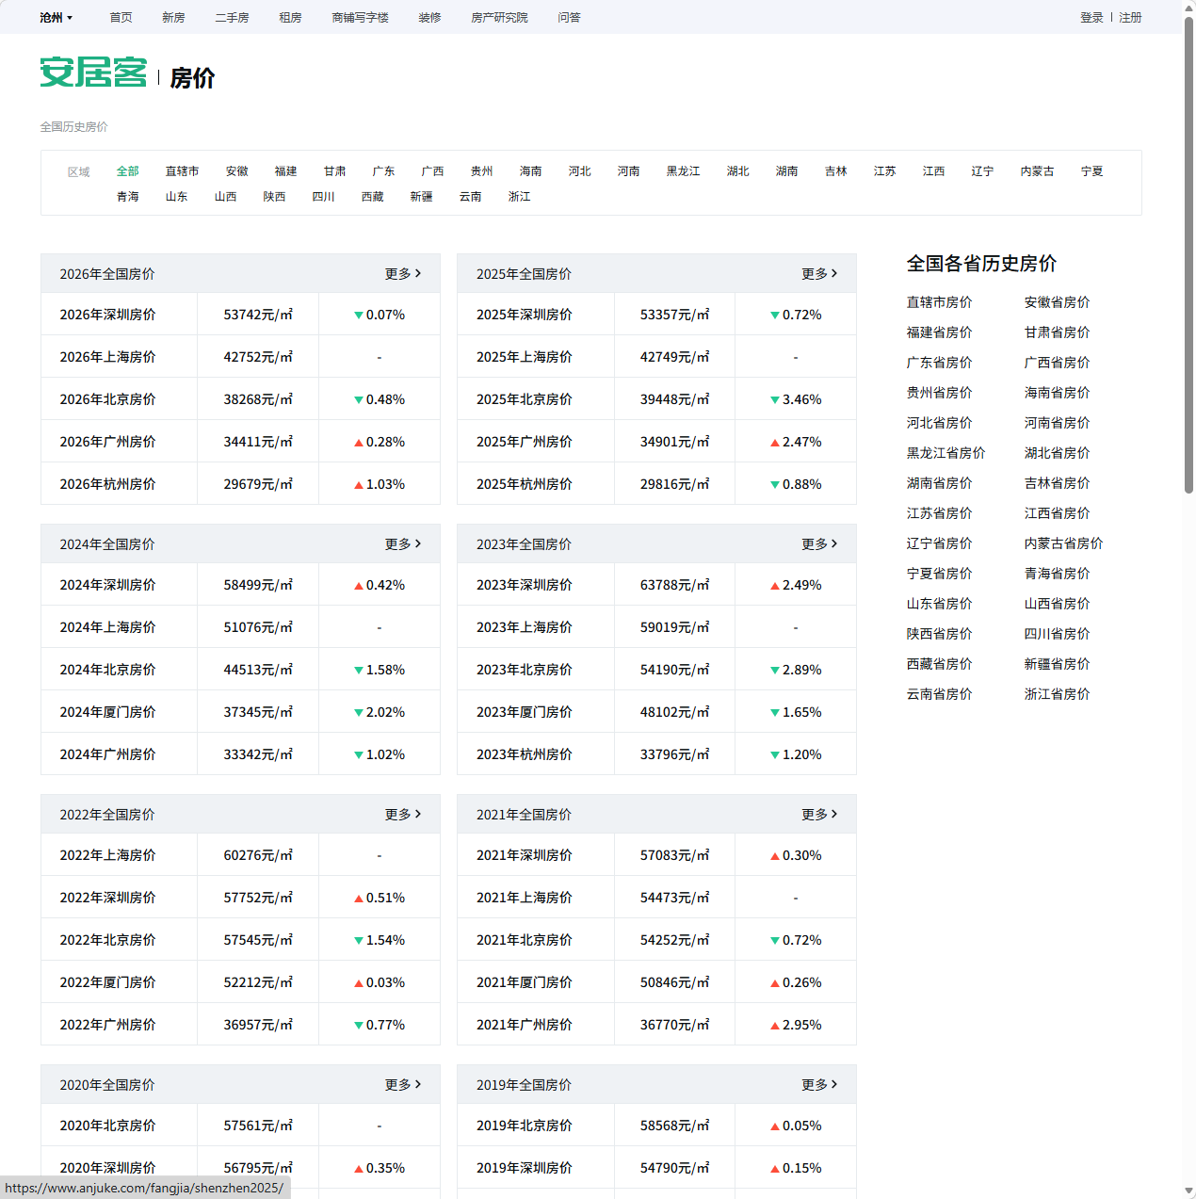Open 2022年上海房价 row

coord(107,855)
